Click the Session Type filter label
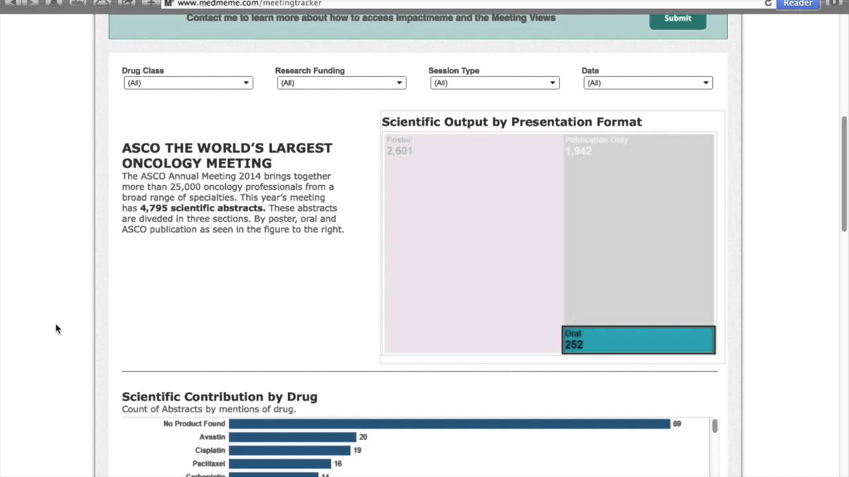Image resolution: width=849 pixels, height=477 pixels. pyautogui.click(x=454, y=71)
